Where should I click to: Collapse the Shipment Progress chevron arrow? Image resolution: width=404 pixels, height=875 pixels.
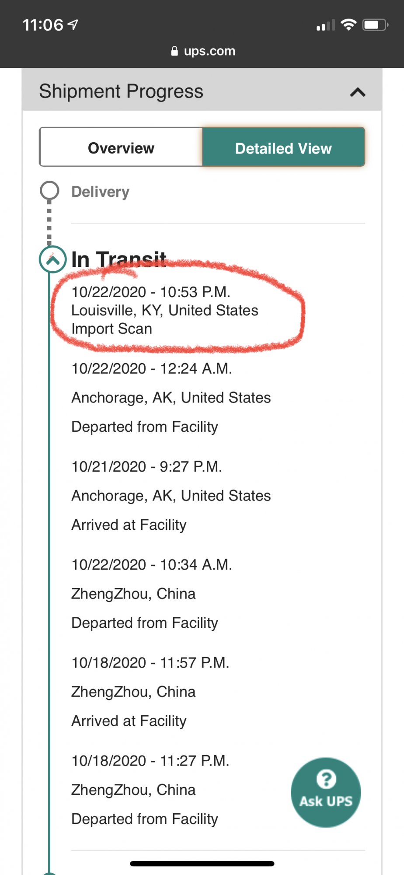point(358,92)
